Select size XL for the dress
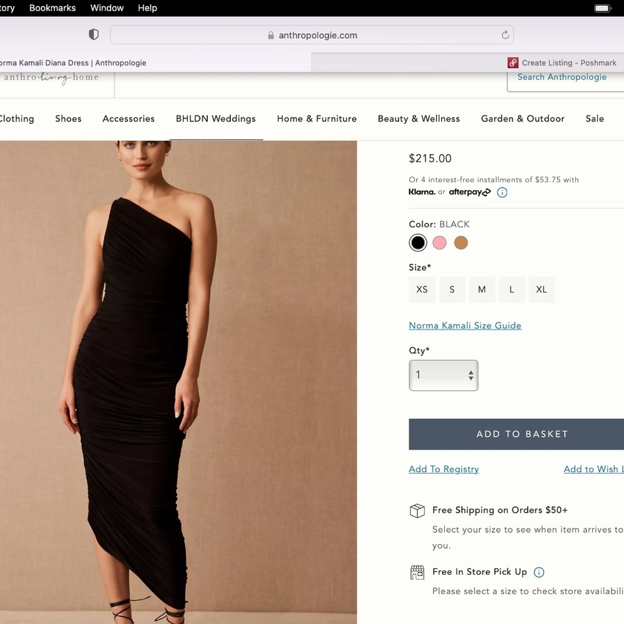Viewport: 624px width, 624px height. coord(542,290)
